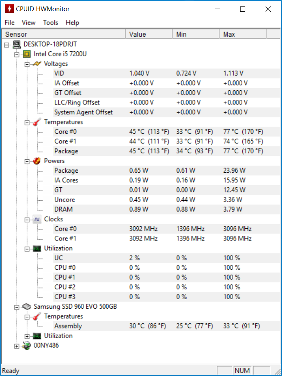
Task: Open the Tools menu
Action: coord(51,22)
